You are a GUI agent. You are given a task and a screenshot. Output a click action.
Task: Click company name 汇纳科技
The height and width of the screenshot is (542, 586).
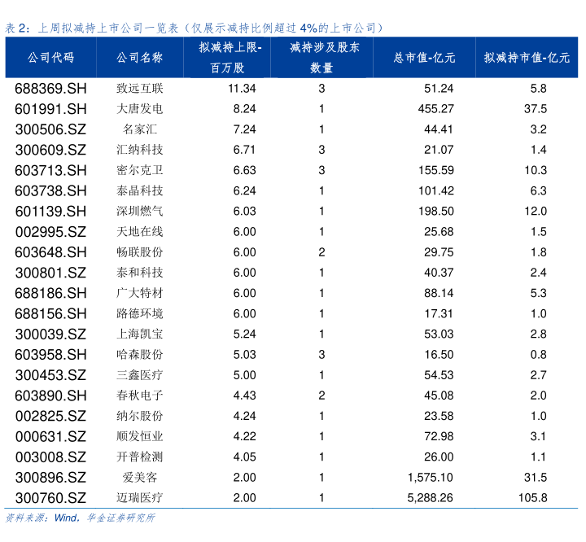(140, 150)
